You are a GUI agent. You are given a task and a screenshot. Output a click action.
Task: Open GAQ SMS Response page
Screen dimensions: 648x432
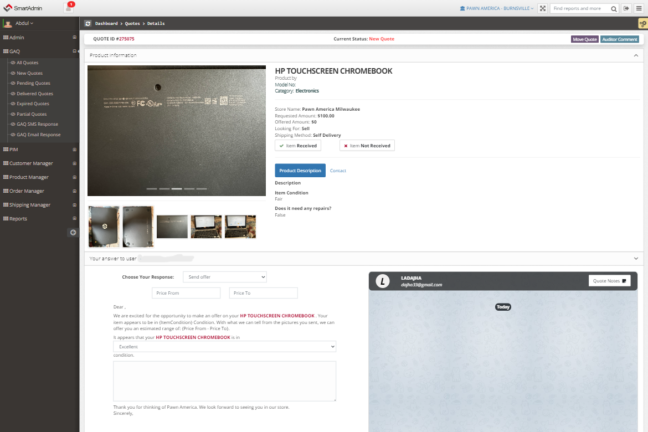point(37,124)
